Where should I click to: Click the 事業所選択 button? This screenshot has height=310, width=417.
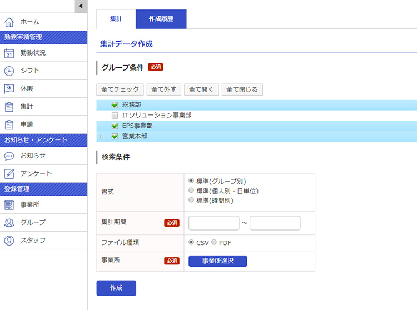(218, 261)
